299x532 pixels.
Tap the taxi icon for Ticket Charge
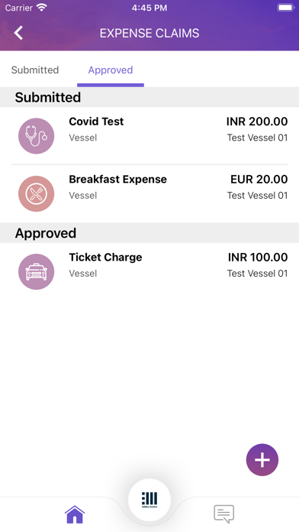click(x=37, y=272)
